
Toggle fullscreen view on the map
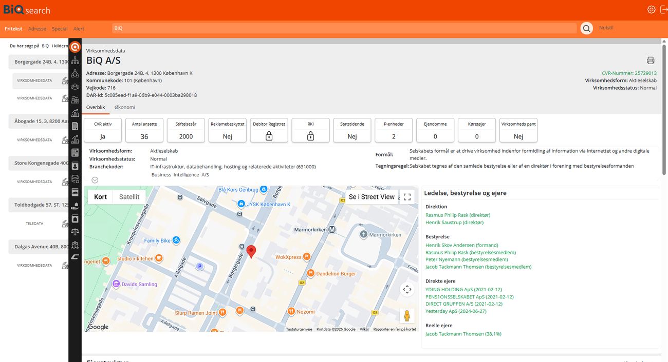coord(407,197)
